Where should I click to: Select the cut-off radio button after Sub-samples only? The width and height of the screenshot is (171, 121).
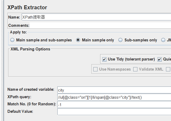click(163, 40)
